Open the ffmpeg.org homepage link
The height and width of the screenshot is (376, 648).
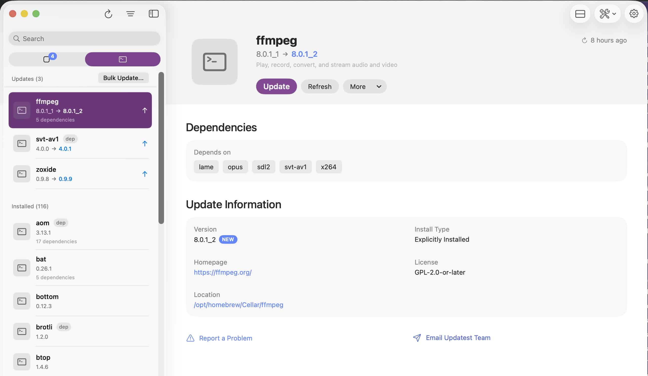[222, 272]
